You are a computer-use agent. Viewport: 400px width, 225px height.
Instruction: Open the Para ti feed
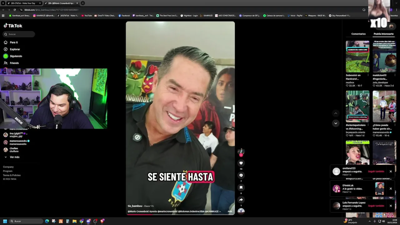(x=11, y=42)
